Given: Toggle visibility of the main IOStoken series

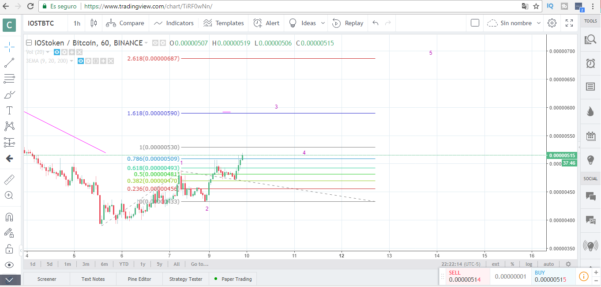Looking at the screenshot, I should pos(155,43).
